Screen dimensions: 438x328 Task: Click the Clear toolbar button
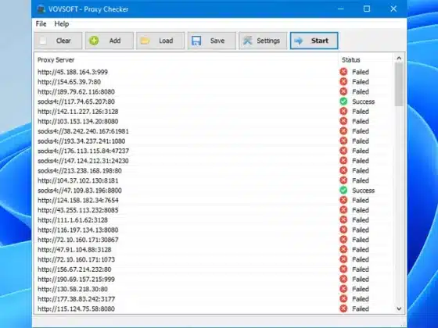pyautogui.click(x=58, y=41)
